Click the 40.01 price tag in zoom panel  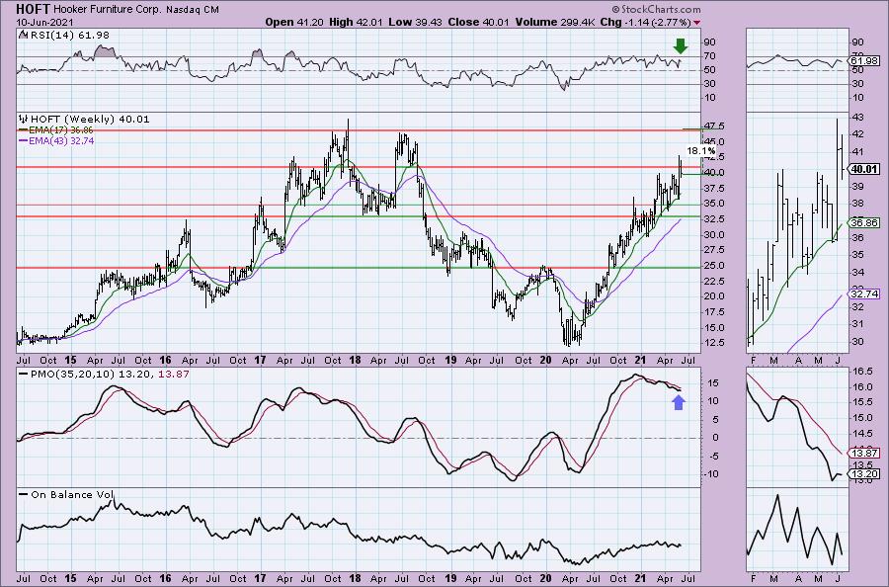tap(864, 169)
